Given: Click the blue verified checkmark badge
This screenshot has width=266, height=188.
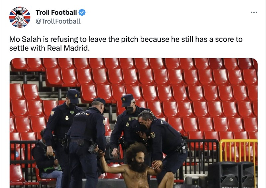Looking at the screenshot, I should (82, 12).
